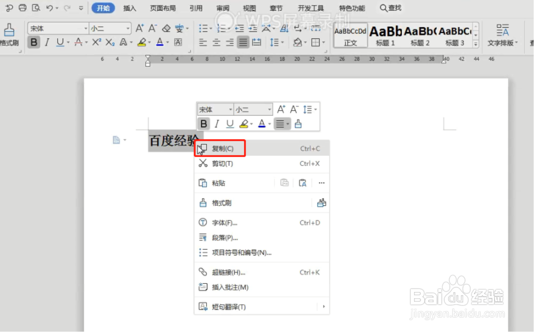The width and height of the screenshot is (534, 332).
Task: Toggle Italic in the mini toolbar
Action: [217, 124]
